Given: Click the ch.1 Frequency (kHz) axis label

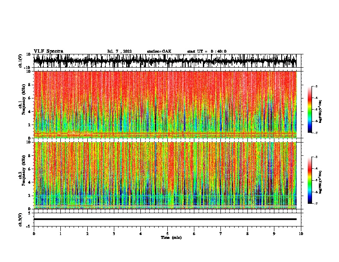Looking at the screenshot, I should (x=23, y=99).
